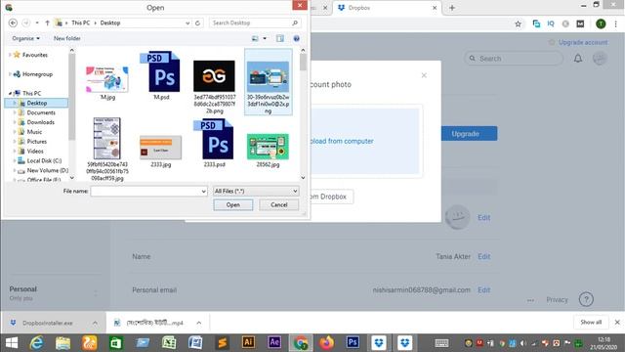Click the Dropbox Search box
Viewport: 625px width, 352px height.
[x=514, y=59]
